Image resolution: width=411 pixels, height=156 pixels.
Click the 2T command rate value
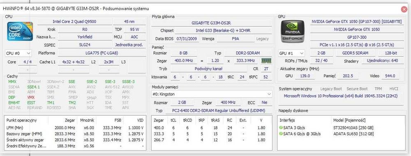tap(266, 69)
